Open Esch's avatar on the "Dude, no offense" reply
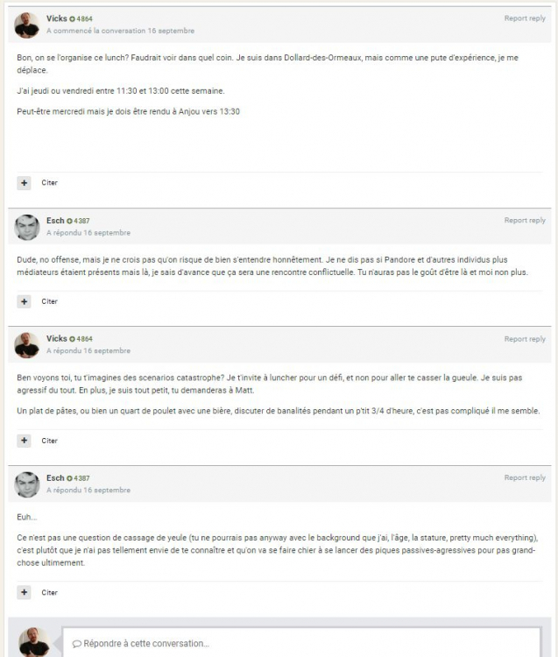The height and width of the screenshot is (657, 558). coord(27,227)
